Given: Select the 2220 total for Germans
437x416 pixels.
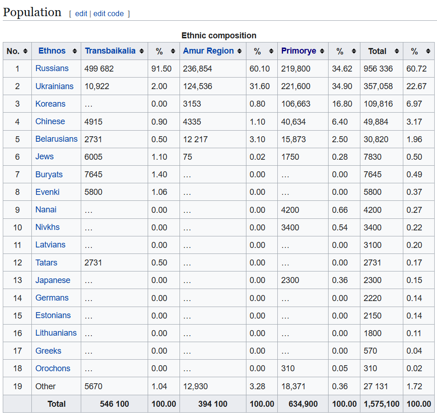Looking at the screenshot, I should (382, 298).
